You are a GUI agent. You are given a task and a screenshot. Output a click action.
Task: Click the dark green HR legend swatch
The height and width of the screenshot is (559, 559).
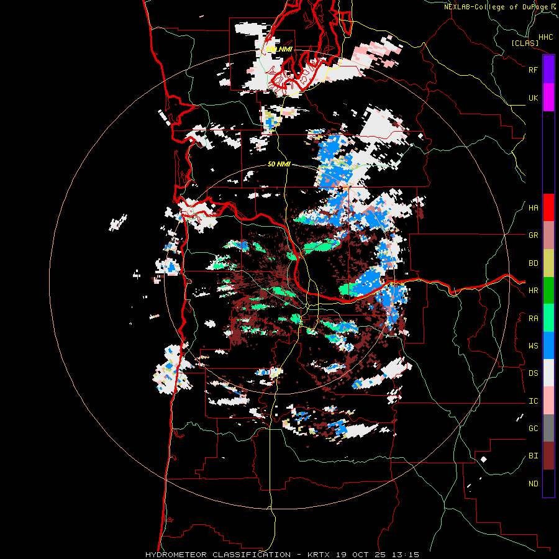coord(548,291)
